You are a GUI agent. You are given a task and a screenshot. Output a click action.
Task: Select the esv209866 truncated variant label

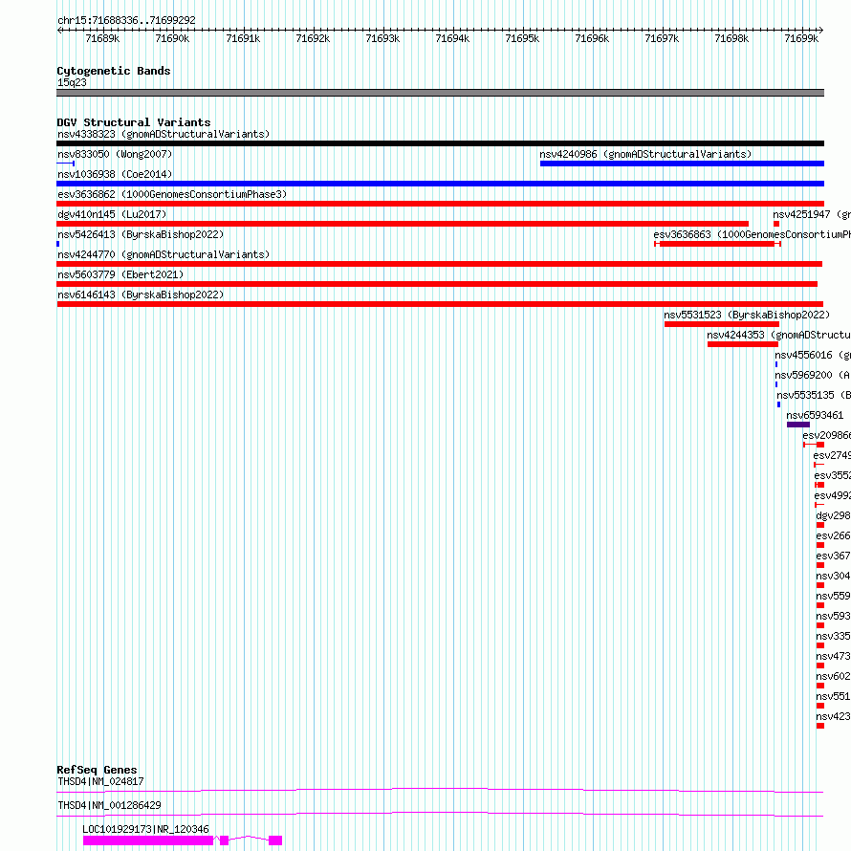(x=826, y=435)
